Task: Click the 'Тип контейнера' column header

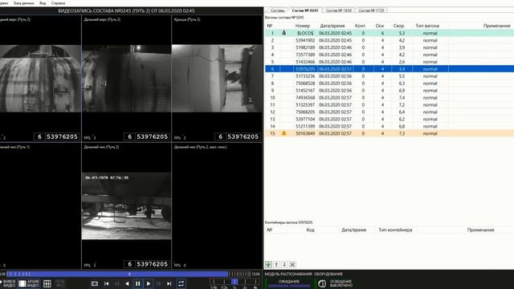Action: (x=395, y=230)
